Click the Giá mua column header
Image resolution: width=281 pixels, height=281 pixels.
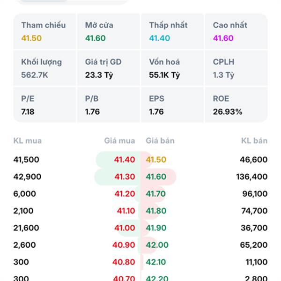[x=119, y=140]
